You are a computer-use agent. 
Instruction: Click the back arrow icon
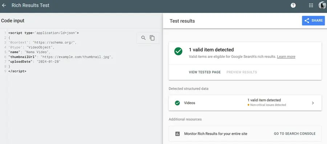tap(4, 5)
